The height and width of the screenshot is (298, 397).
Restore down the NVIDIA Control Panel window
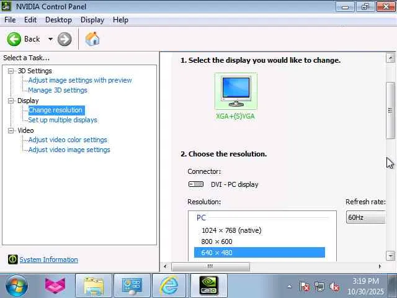coord(365,7)
